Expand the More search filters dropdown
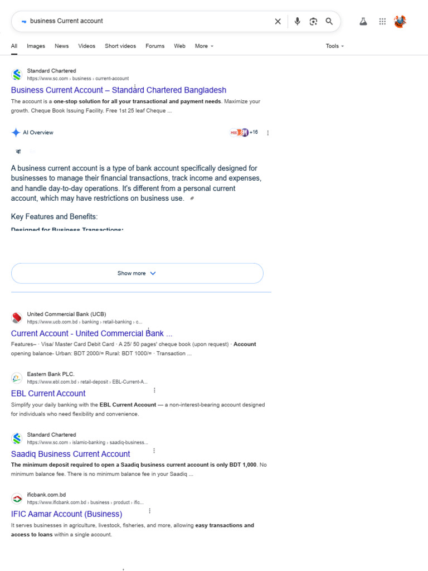 click(x=204, y=46)
